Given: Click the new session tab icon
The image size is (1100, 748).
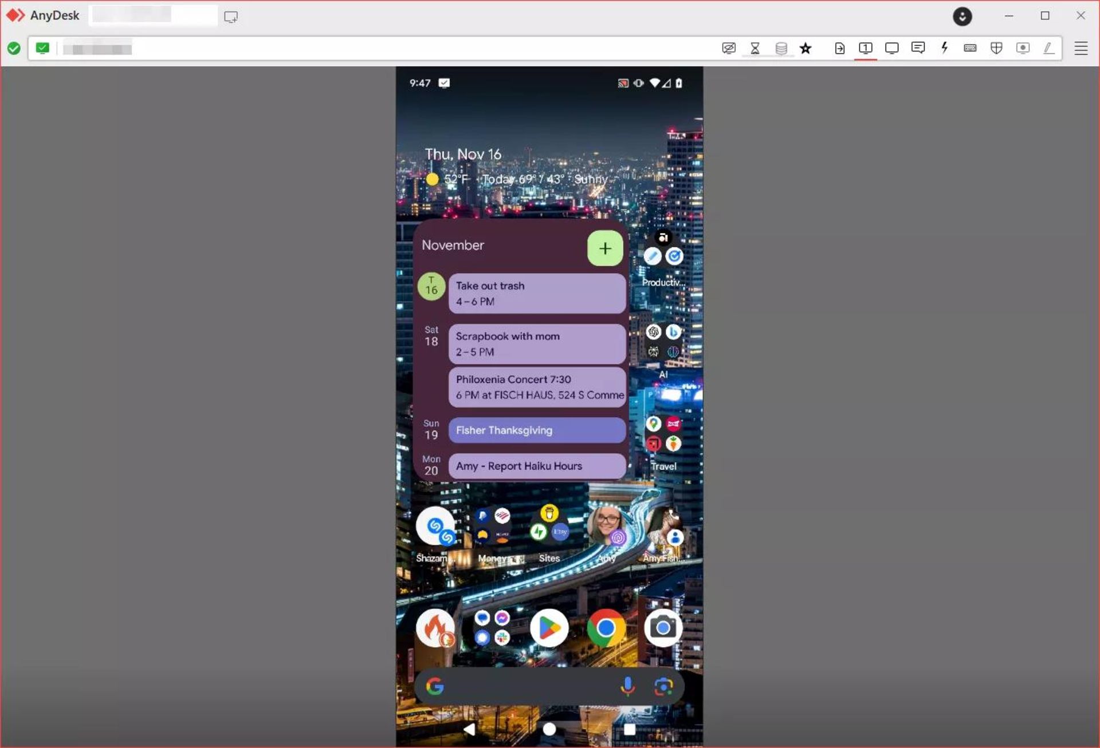Looking at the screenshot, I should coord(231,17).
